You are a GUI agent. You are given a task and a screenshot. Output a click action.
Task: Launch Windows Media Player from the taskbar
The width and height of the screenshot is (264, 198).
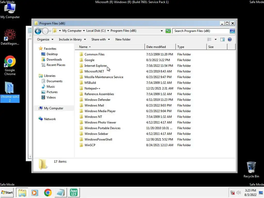[35, 192]
